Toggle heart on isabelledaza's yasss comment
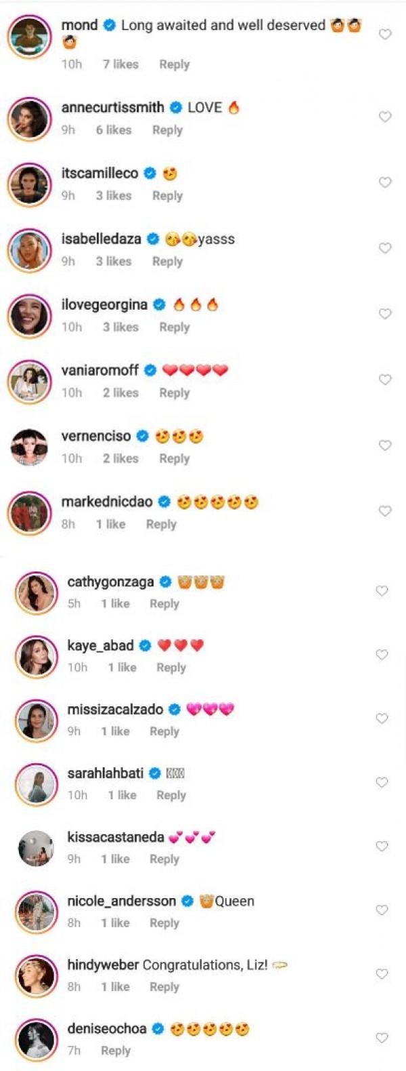This screenshot has width=406, height=1071. point(385,248)
